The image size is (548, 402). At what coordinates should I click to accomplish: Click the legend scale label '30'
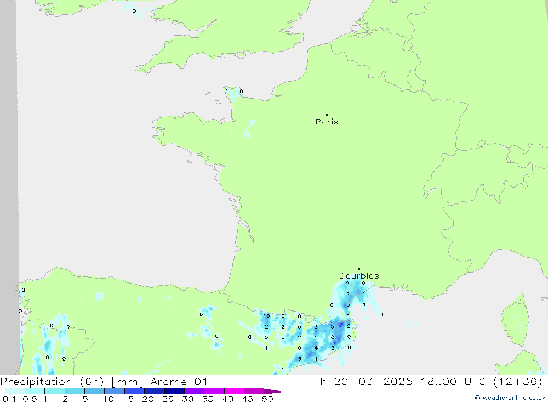[187, 399]
